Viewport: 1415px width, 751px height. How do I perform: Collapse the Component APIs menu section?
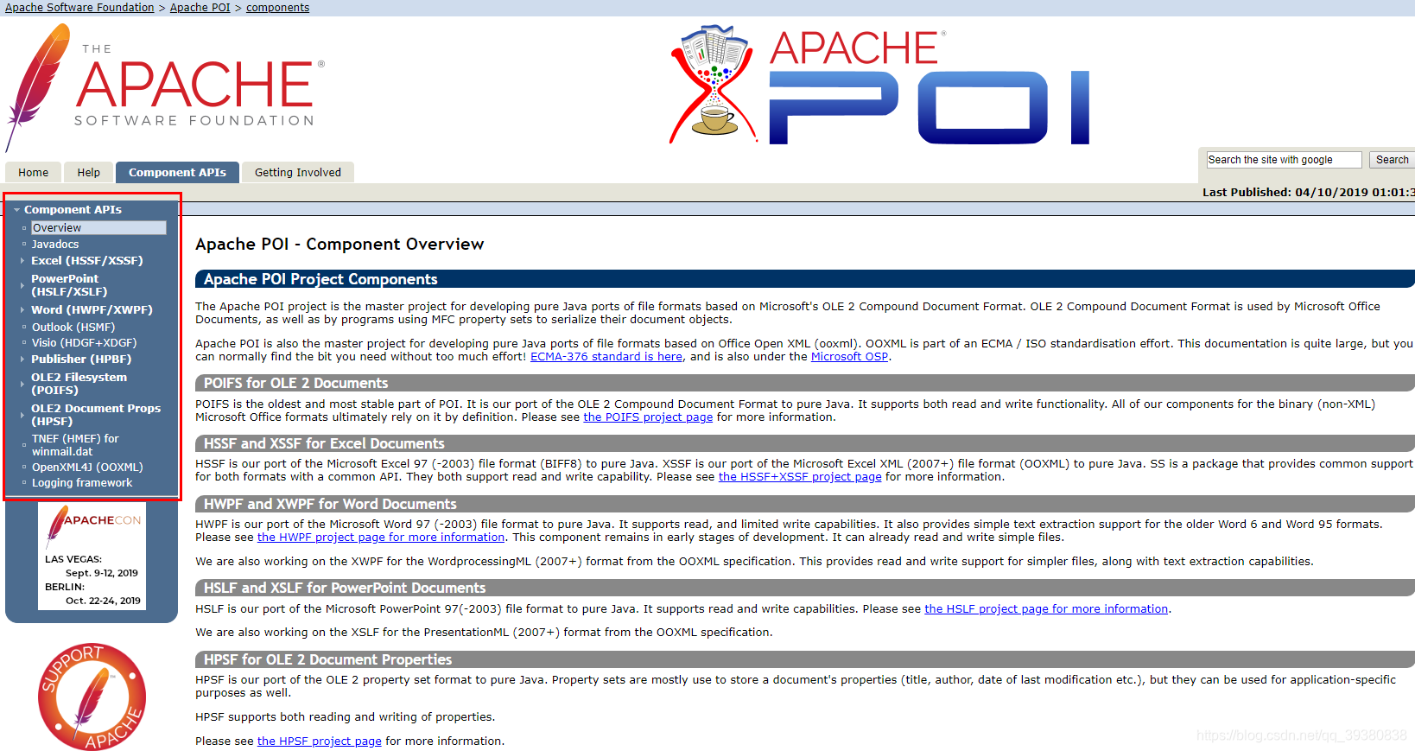click(16, 210)
